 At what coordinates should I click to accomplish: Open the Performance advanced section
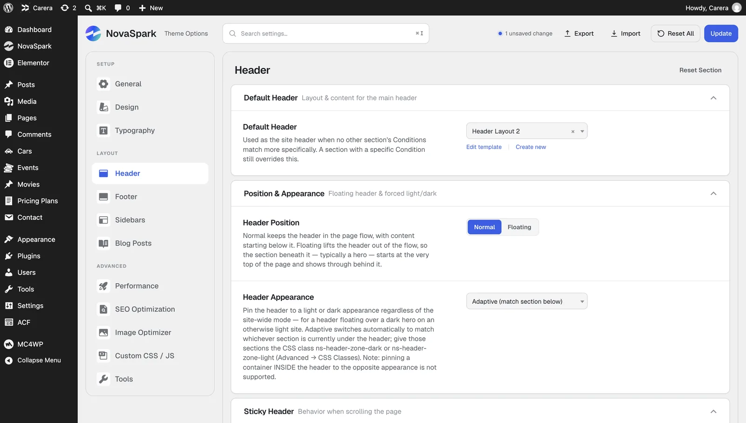point(150,286)
